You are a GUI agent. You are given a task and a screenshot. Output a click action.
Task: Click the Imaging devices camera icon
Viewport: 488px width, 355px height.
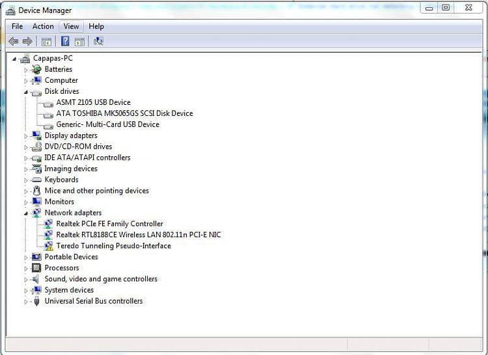(x=36, y=169)
